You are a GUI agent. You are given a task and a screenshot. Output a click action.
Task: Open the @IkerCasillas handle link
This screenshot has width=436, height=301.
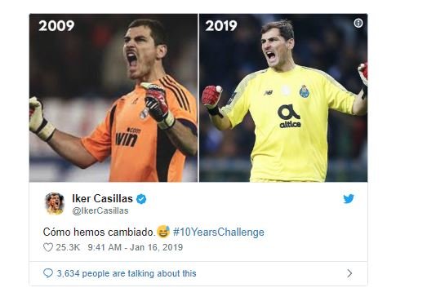100,210
